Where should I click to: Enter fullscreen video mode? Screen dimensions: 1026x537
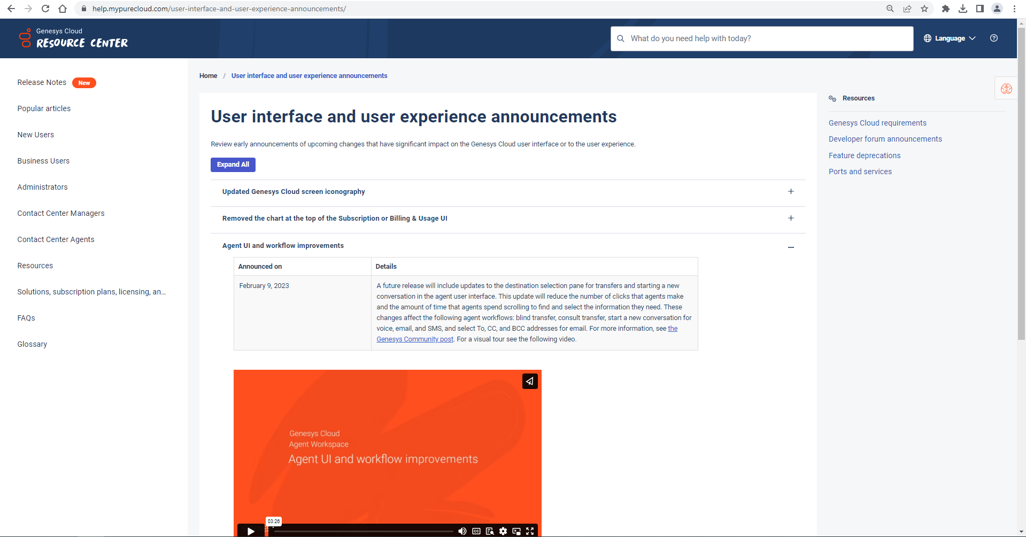pos(530,531)
